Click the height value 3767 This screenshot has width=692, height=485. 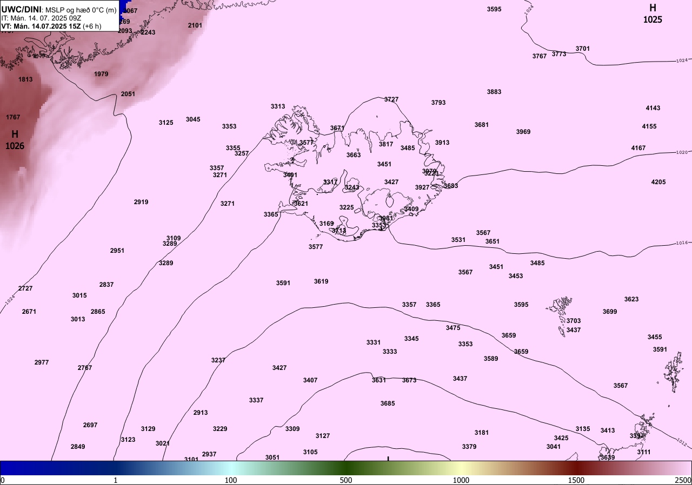[540, 56]
